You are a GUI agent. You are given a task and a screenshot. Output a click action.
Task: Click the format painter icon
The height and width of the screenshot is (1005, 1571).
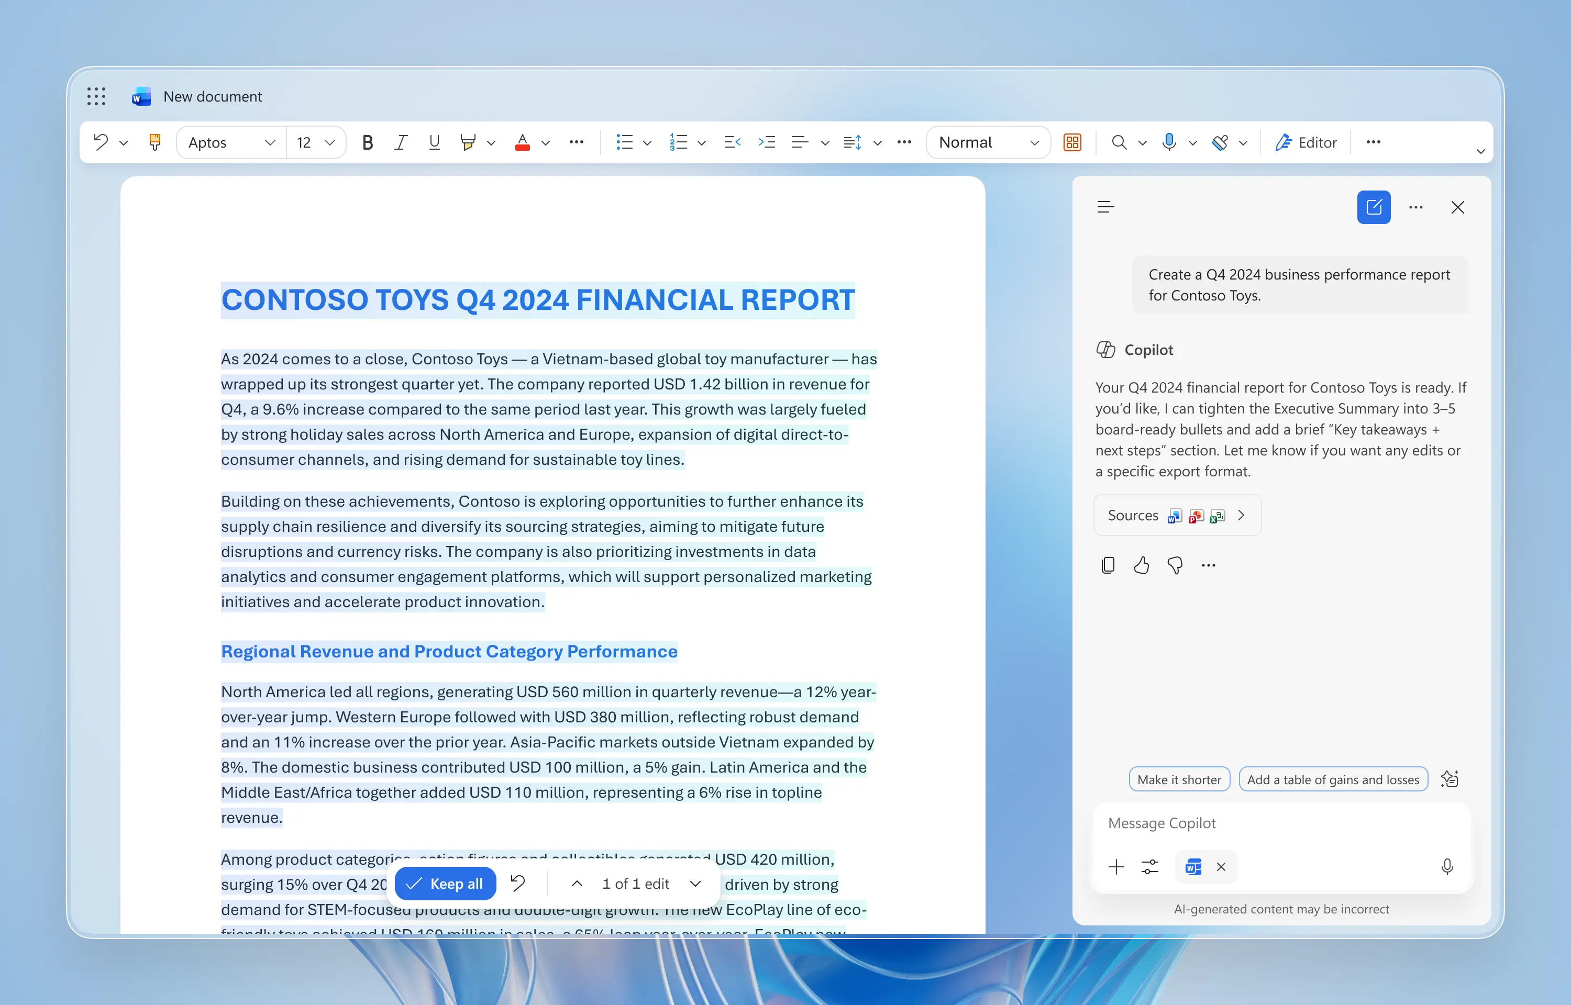(x=154, y=142)
